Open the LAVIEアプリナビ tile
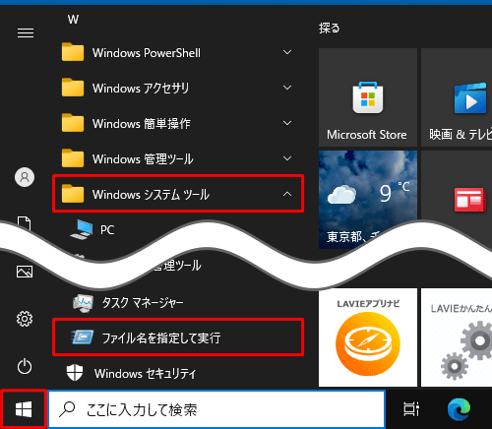Viewport: 492px width, 429px height. pyautogui.click(x=368, y=337)
